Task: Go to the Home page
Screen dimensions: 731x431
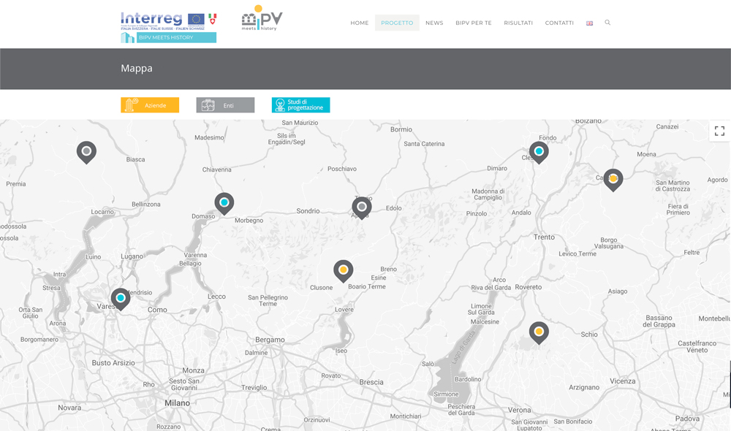Action: click(x=360, y=23)
